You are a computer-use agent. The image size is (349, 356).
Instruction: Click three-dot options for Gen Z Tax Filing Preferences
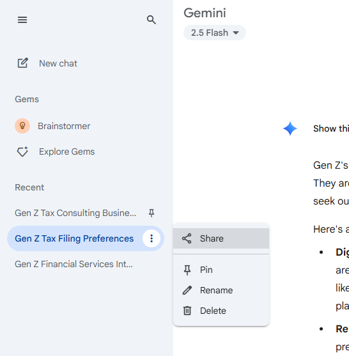(151, 238)
